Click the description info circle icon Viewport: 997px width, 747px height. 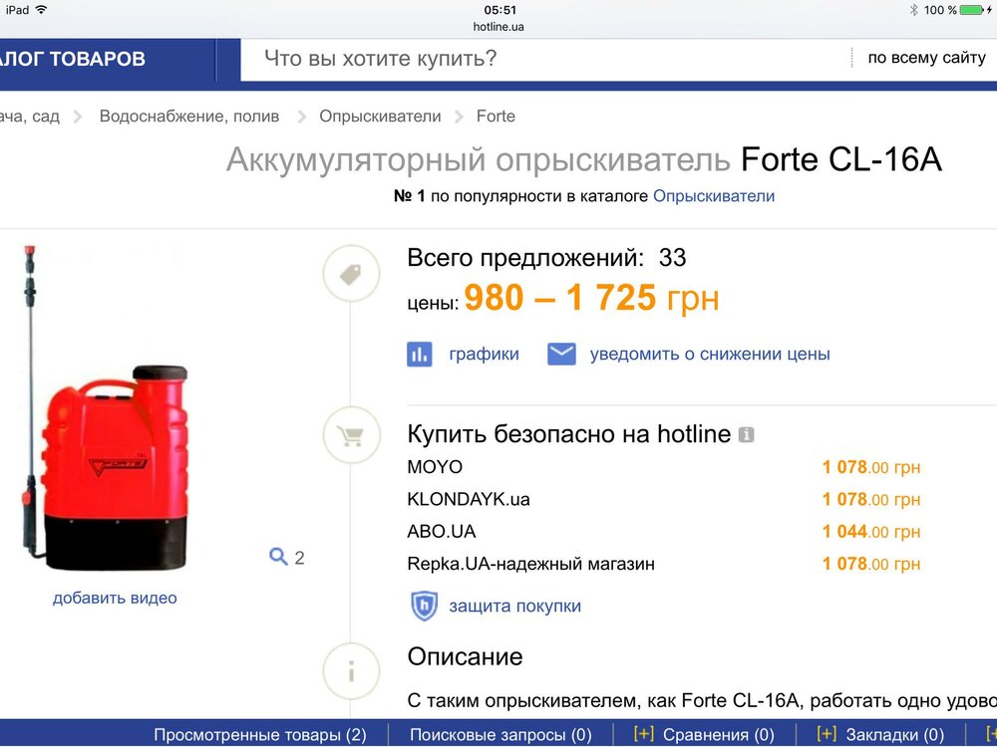coord(351,670)
